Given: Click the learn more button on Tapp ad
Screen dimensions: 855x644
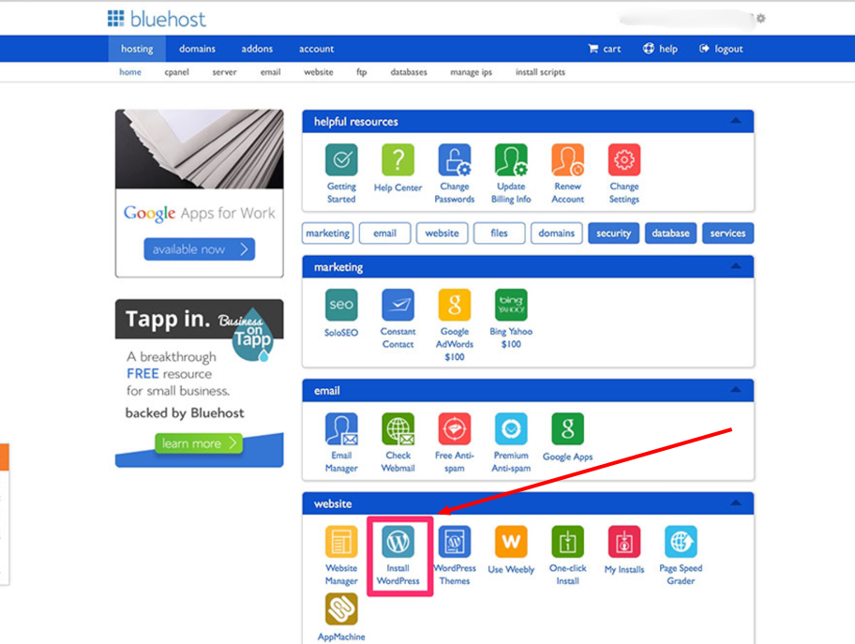Looking at the screenshot, I should [x=198, y=442].
